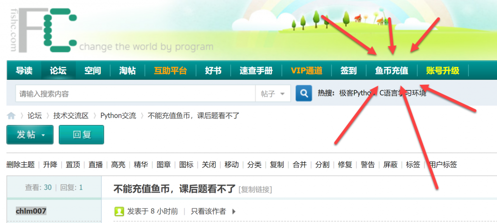497x223 pixels.
Task: Open 签到 in navigation bar
Action: [348, 70]
